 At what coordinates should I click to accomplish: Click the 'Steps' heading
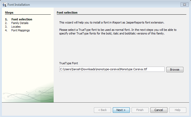pyautogui.click(x=9, y=13)
